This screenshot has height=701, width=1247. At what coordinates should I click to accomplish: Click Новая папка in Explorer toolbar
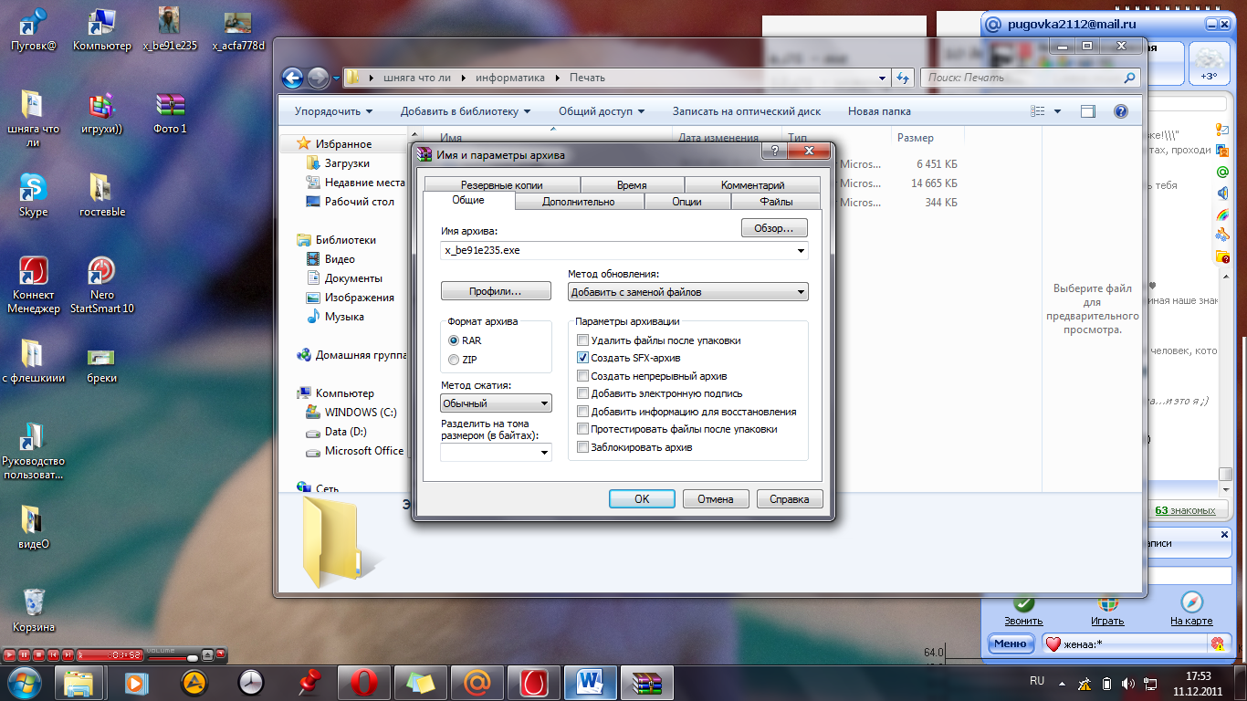879,111
